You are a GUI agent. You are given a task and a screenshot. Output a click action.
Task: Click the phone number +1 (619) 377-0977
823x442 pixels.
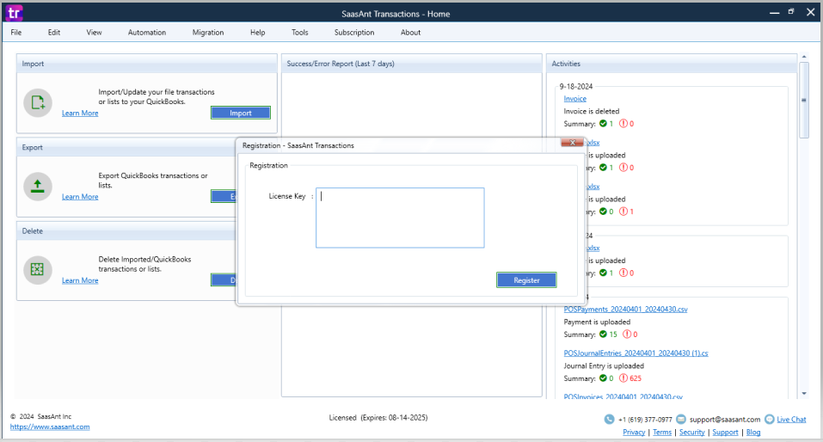pos(645,420)
